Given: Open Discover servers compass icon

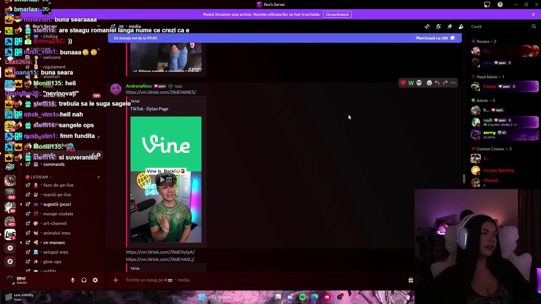Looking at the screenshot, I should (10, 261).
